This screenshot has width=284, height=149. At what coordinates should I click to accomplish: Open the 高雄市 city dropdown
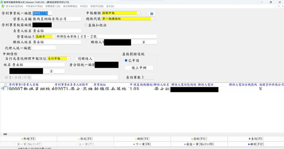pos(54,37)
